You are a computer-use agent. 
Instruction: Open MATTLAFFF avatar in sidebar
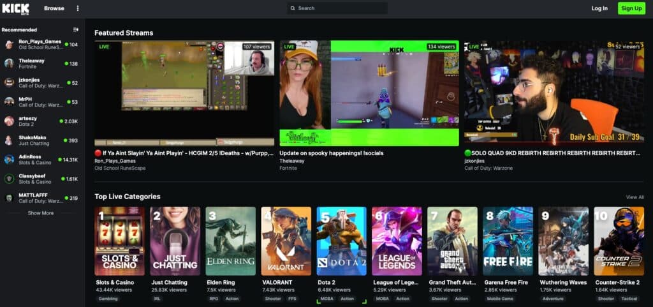(x=9, y=198)
